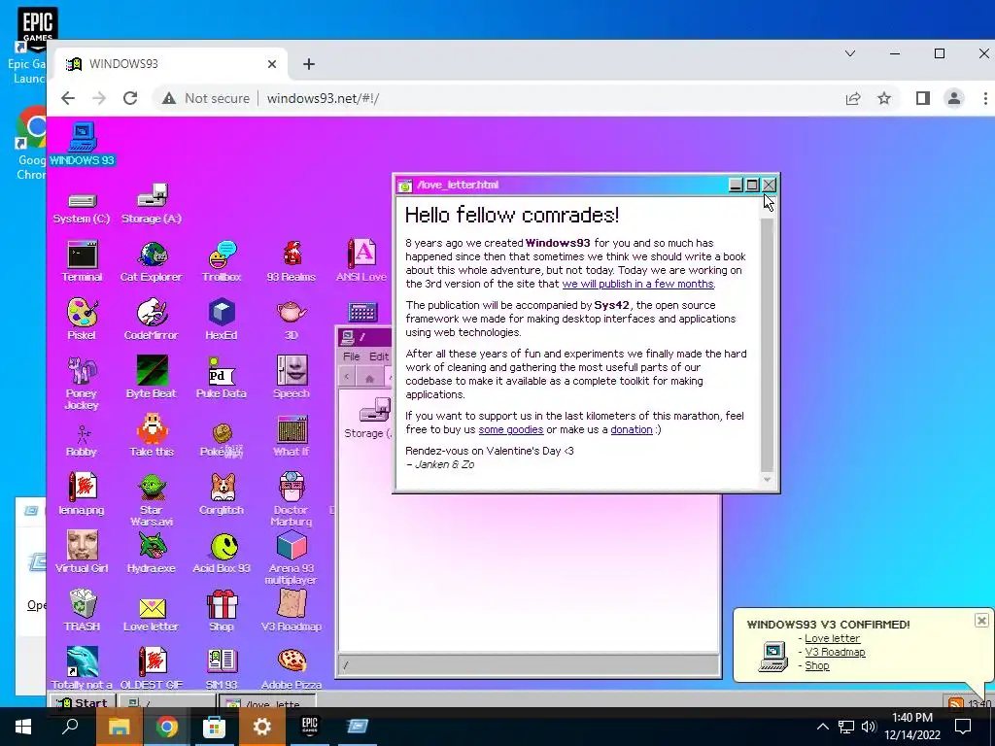
Task: Launch Arena 93 multiplayer icon
Action: (x=292, y=558)
